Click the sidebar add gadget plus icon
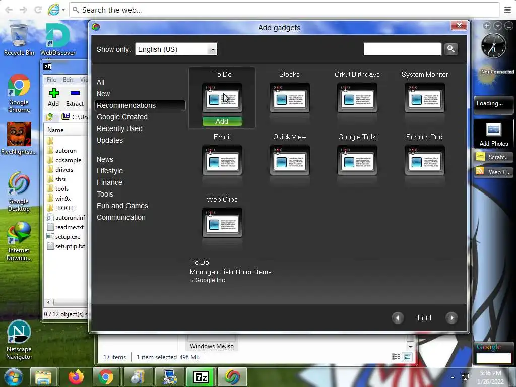Screen dimensions: 516x387 [487, 26]
